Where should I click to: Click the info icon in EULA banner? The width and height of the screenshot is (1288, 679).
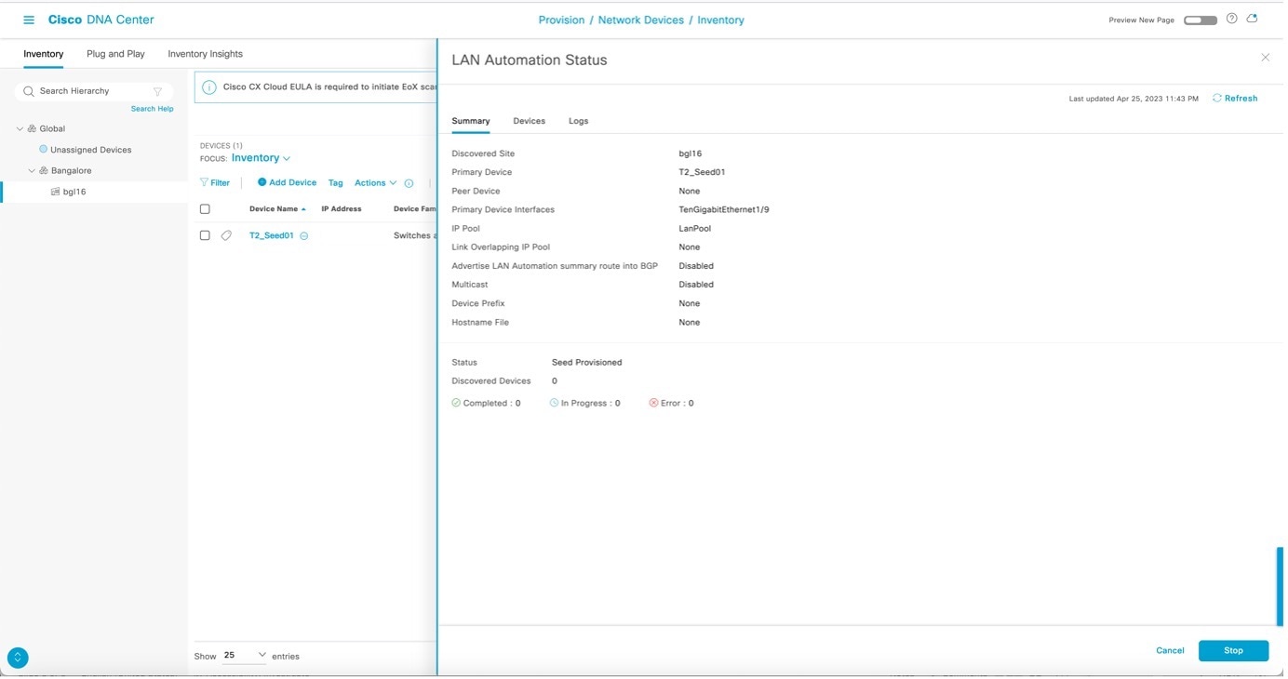(209, 87)
